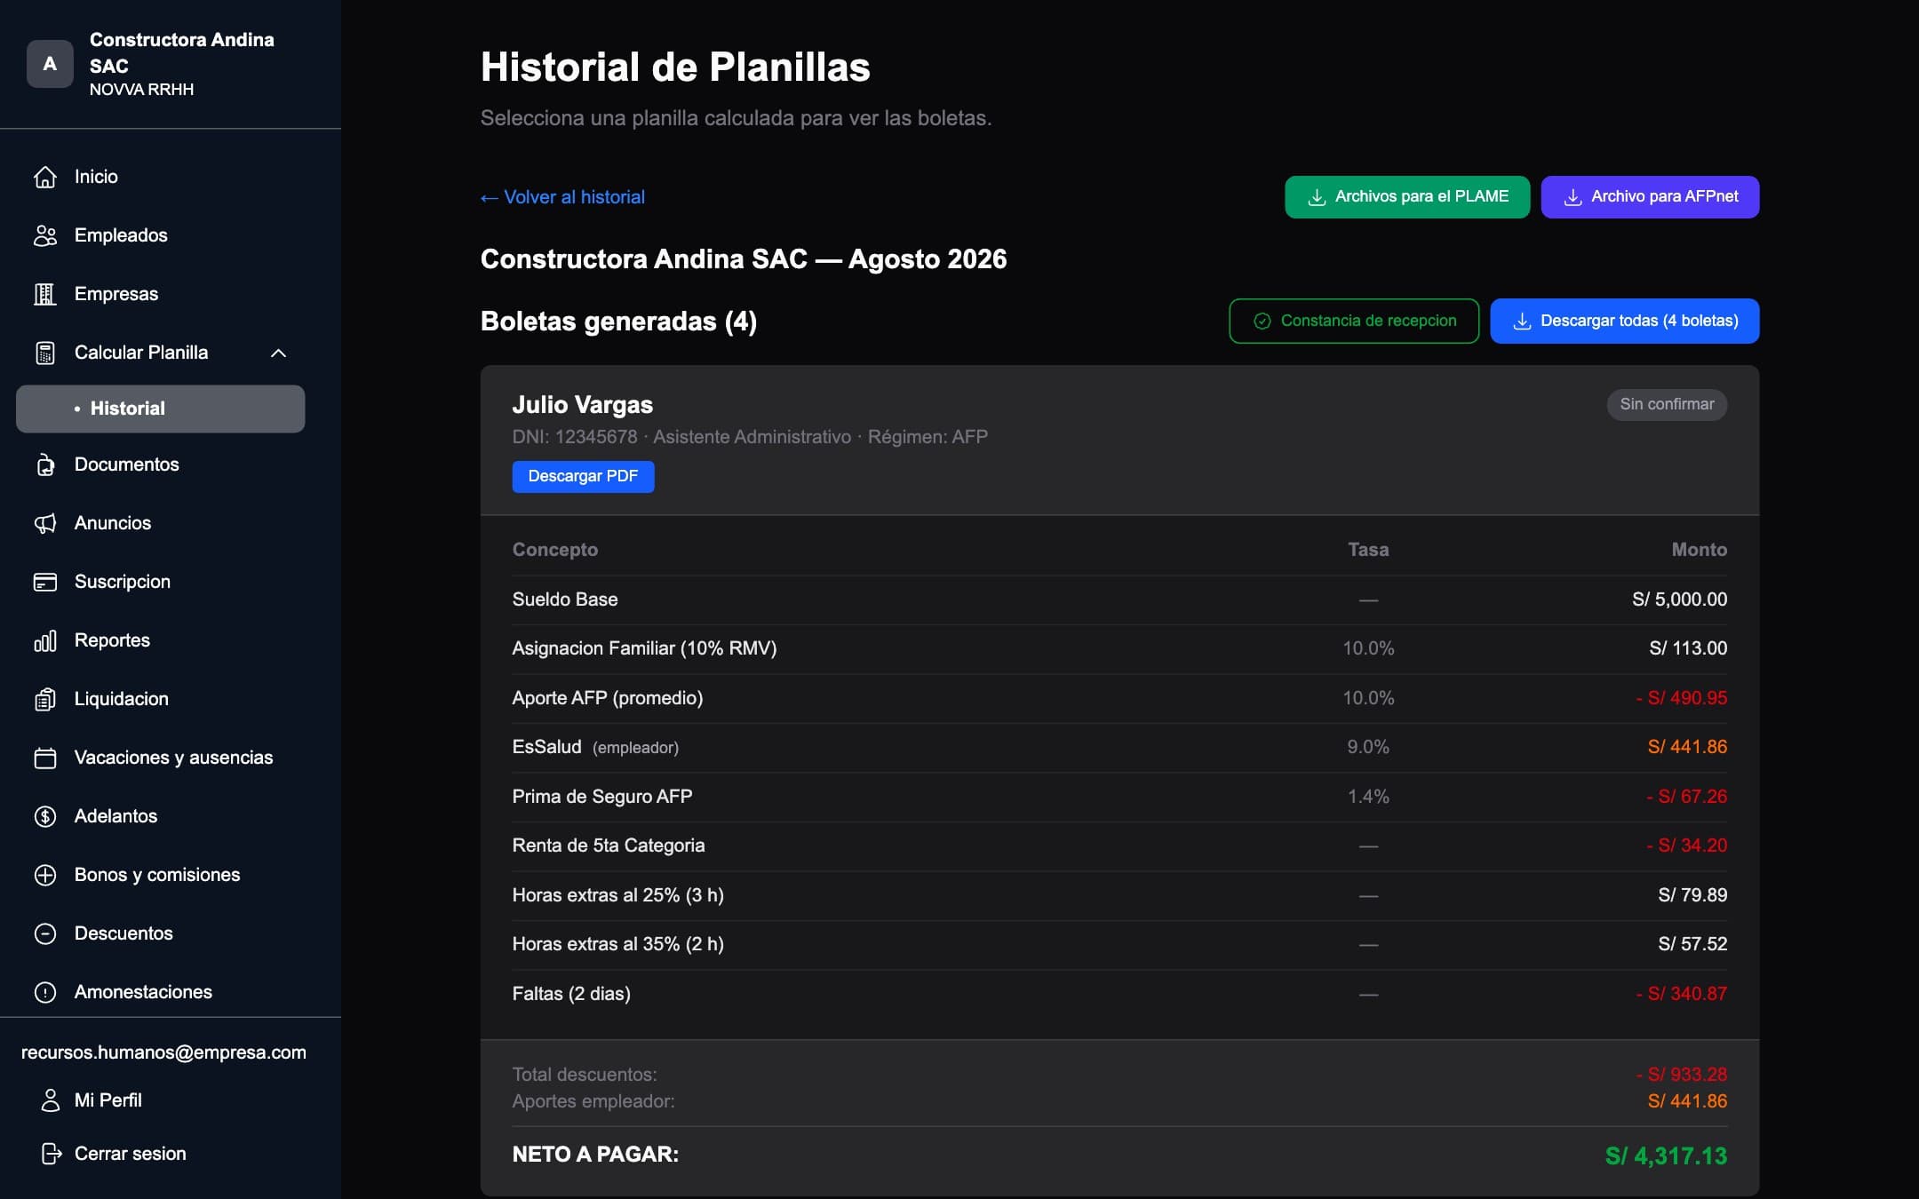This screenshot has width=1919, height=1199.
Task: Click the Empleados people icon
Action: 45,235
